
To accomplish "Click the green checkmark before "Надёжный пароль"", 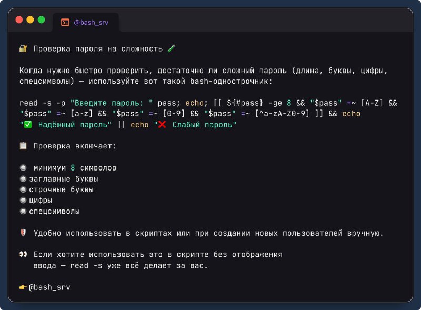I will click(x=28, y=125).
